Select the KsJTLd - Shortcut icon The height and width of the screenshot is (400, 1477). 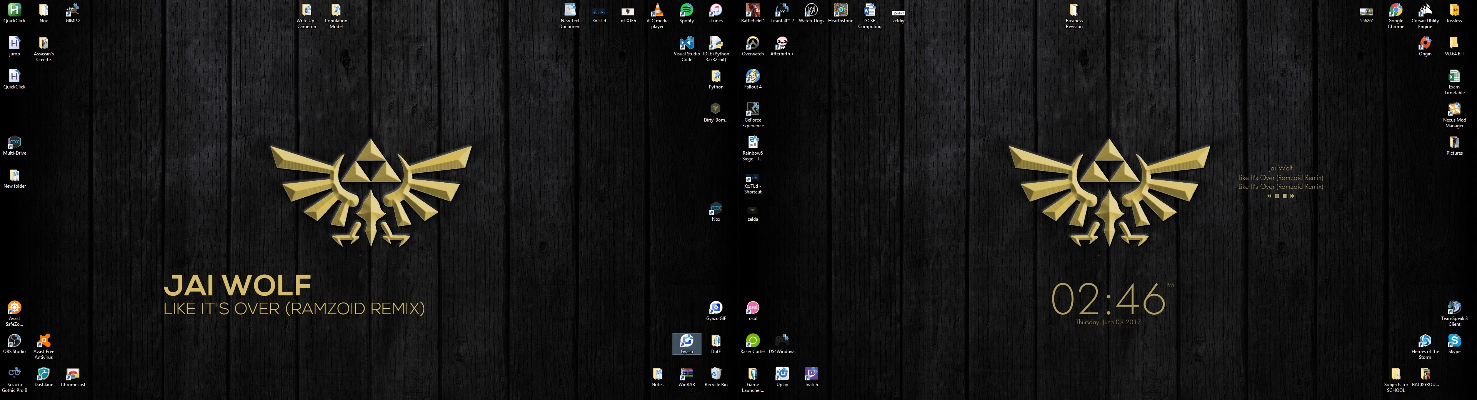point(752,184)
